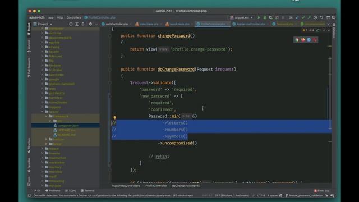The height and width of the screenshot is (202, 359).
Task: Switch to AuthController.php editor tab
Action: 117,24
